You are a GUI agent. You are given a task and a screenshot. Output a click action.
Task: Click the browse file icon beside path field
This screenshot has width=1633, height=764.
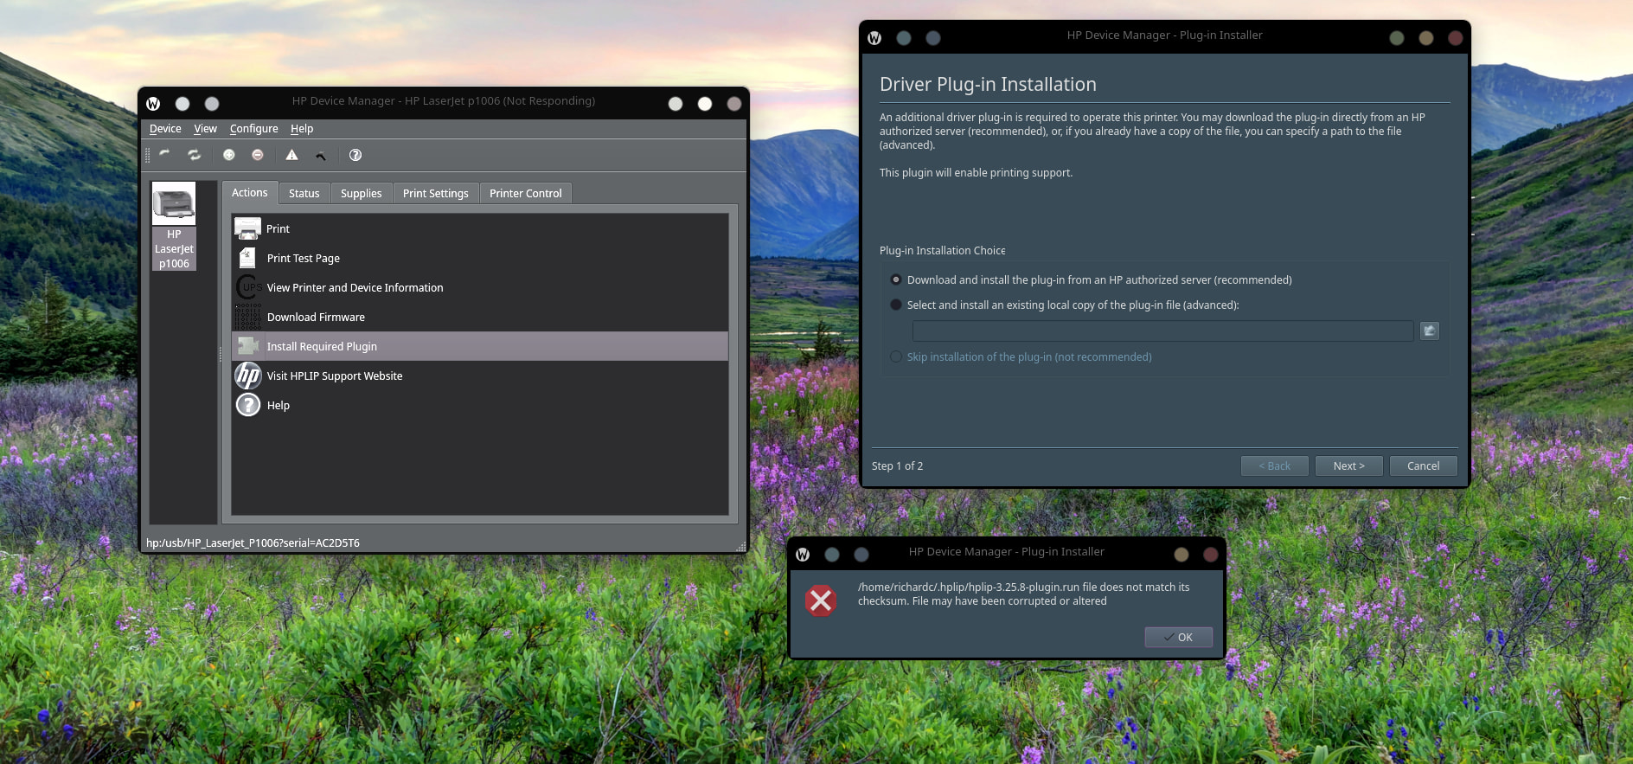[1430, 331]
